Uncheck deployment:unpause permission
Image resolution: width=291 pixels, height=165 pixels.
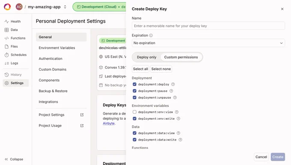point(134,97)
